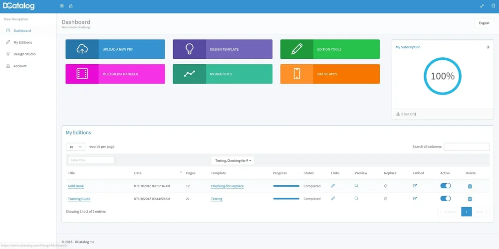Select Dashboard in main navigation
The image size is (499, 249).
point(22,31)
